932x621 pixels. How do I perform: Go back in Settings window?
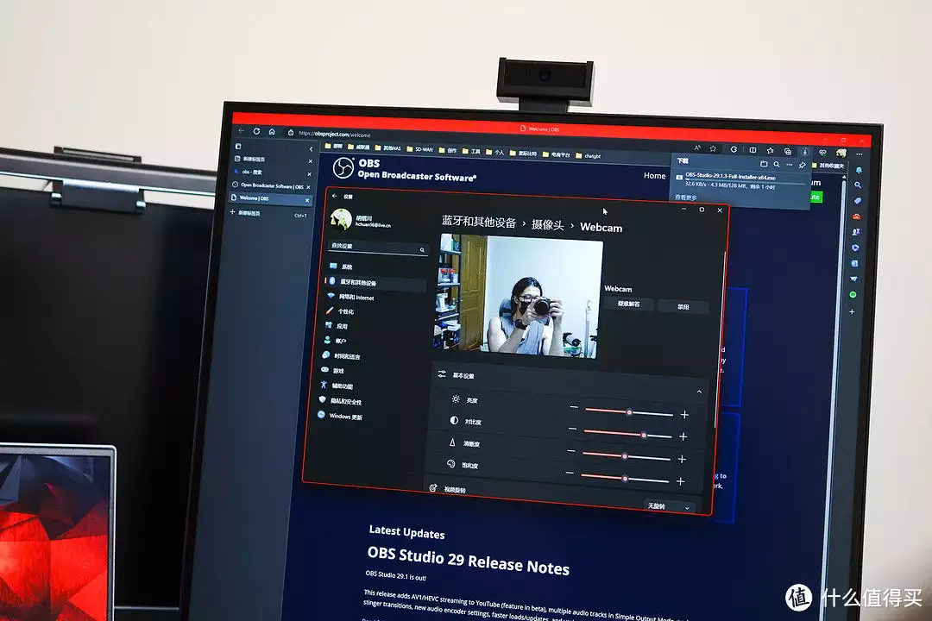pyautogui.click(x=334, y=196)
